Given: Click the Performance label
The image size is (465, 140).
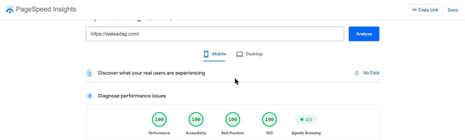Looking at the screenshot, I should [x=159, y=133].
